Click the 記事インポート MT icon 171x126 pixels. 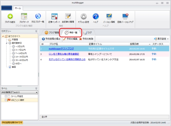(54, 16)
